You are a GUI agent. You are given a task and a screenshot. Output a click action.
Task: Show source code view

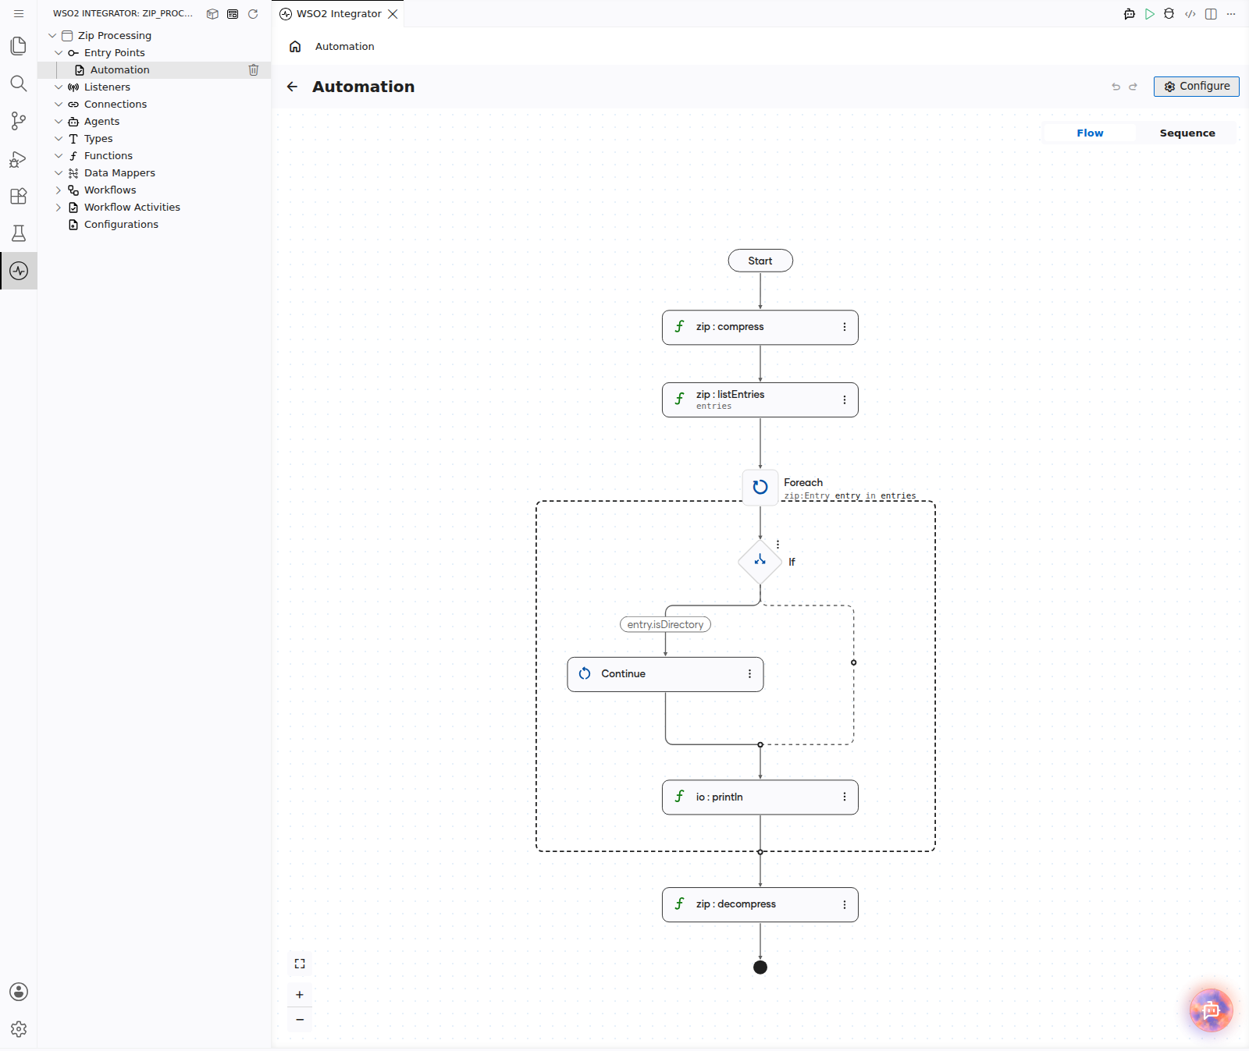[1190, 14]
